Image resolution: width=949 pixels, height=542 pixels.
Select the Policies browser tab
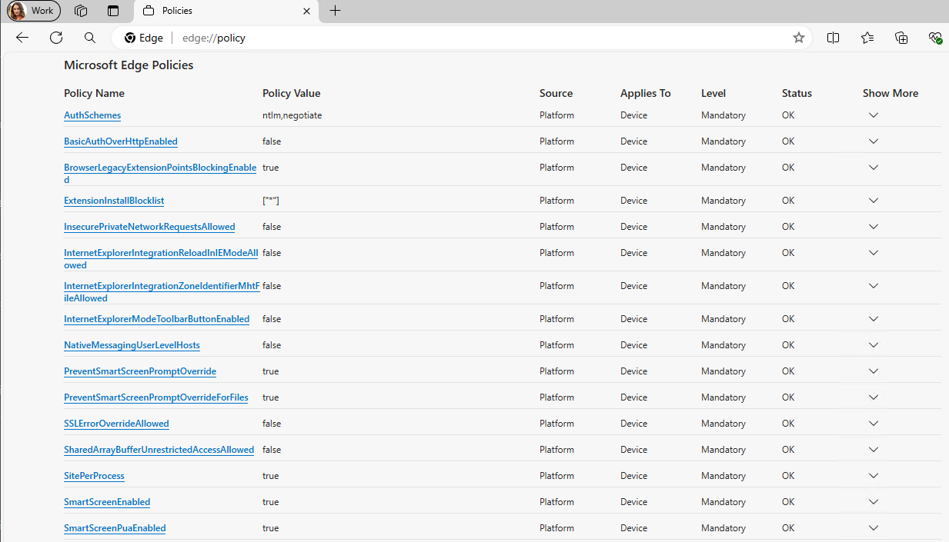coord(227,11)
